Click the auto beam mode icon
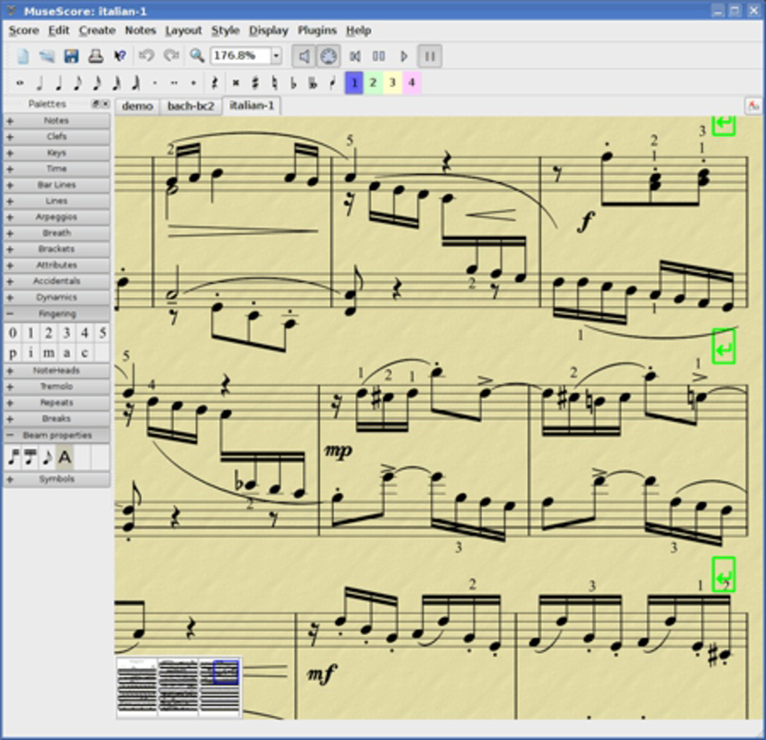Screen dimensions: 766x740 65,455
